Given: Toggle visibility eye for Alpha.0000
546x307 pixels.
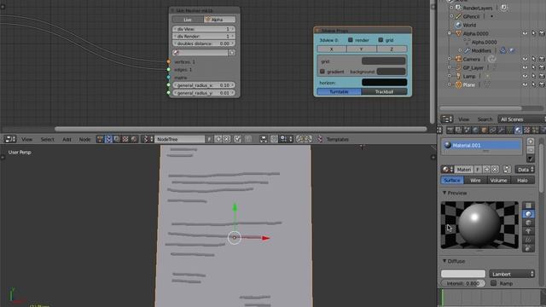Looking at the screenshot, I should pyautogui.click(x=525, y=33).
